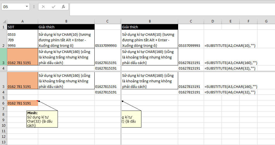Click '05337099993' cell in left pane
275x145 pixels.
(107, 39)
